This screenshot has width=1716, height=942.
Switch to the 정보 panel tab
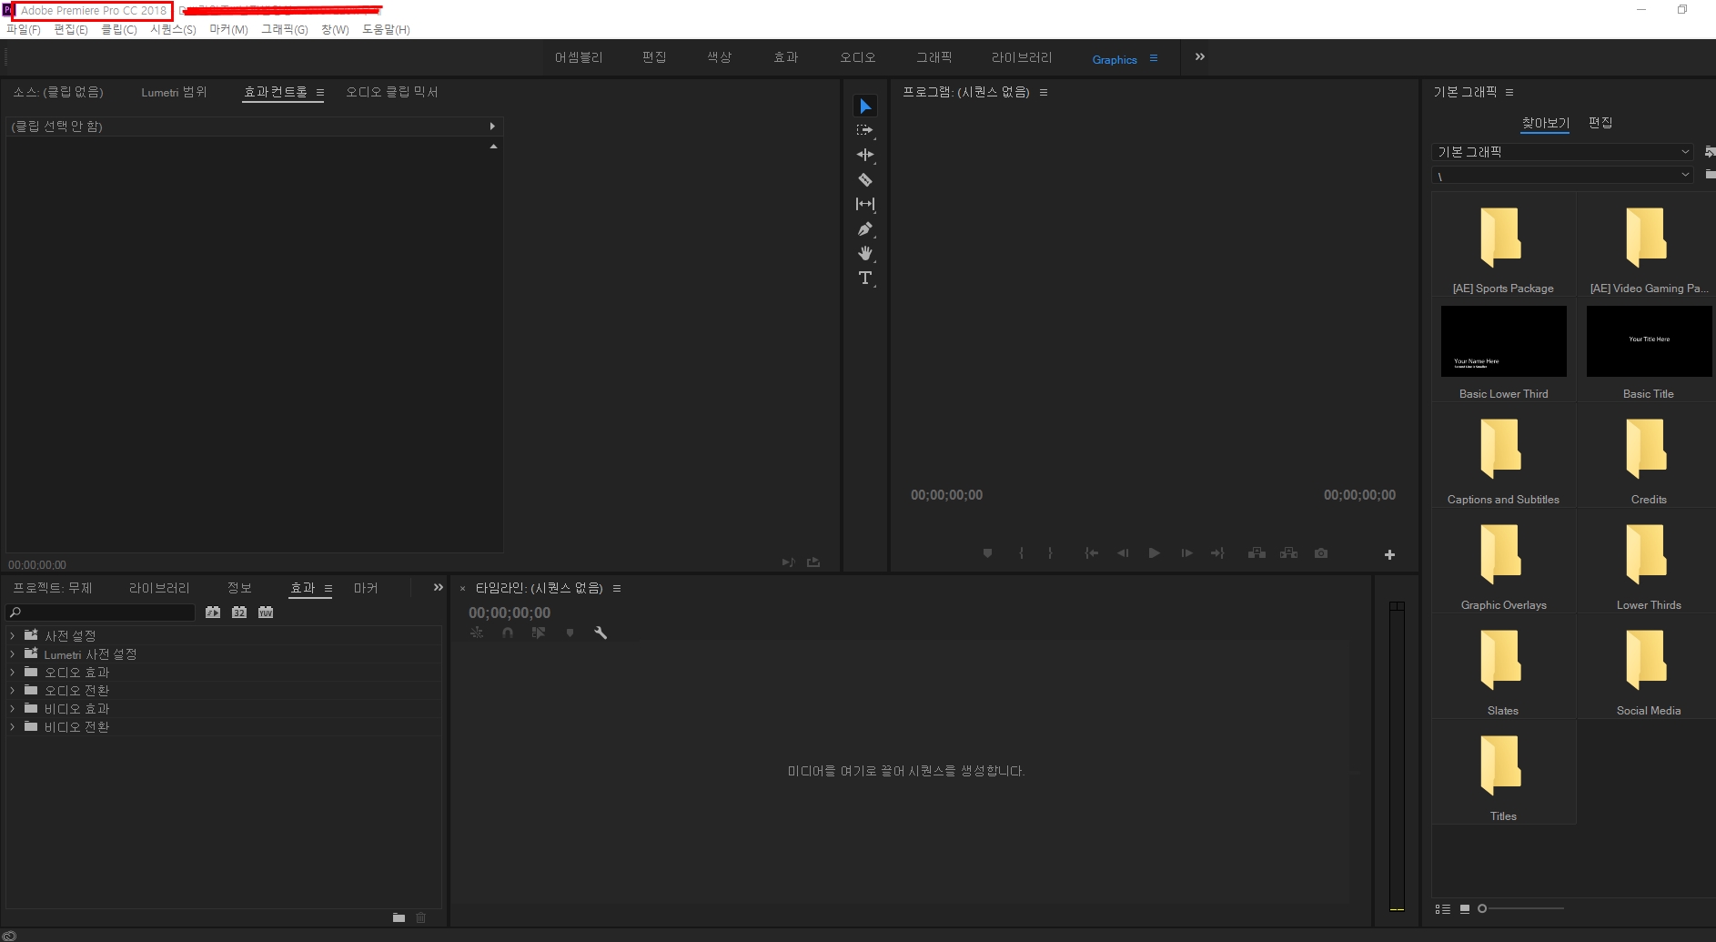(239, 588)
